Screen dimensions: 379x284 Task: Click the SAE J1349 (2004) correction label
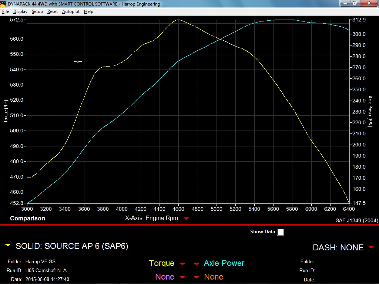[x=356, y=220]
